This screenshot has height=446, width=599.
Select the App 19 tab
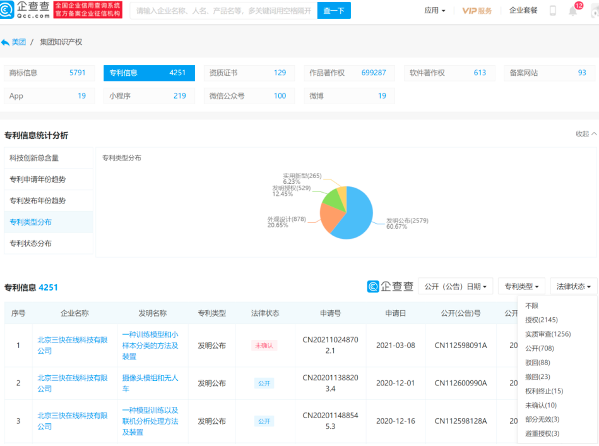coord(49,96)
